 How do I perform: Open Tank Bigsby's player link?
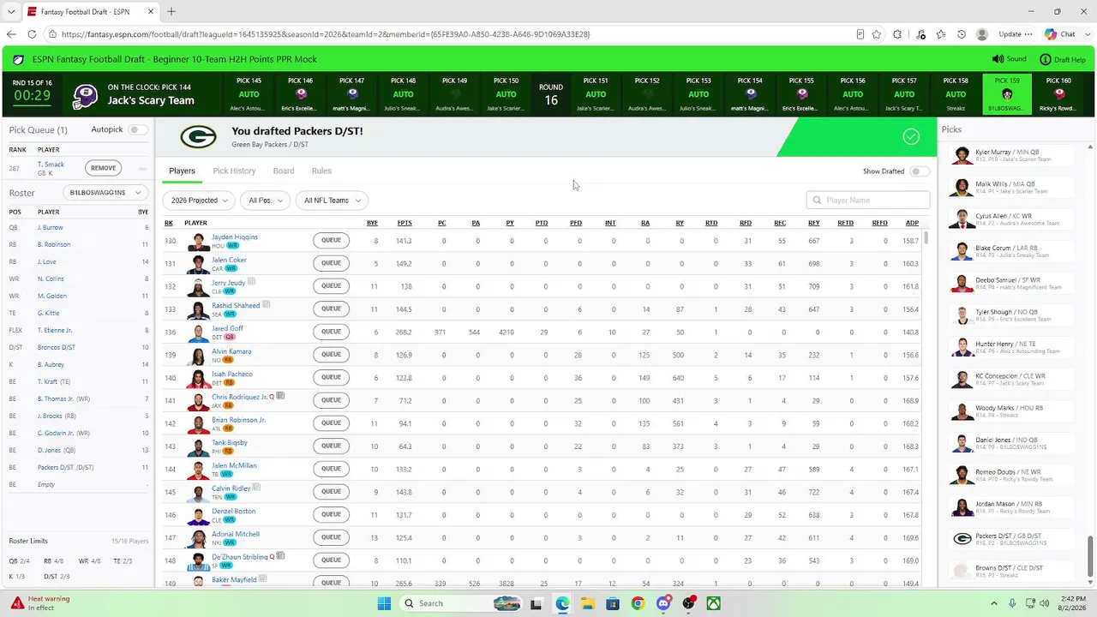(230, 442)
